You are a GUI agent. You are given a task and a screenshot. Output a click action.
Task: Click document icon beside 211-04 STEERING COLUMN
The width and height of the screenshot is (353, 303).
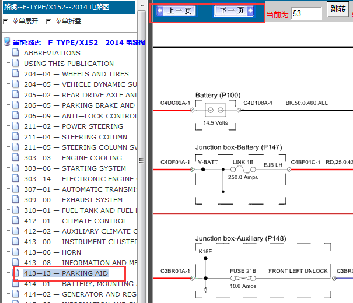[x=16, y=136]
